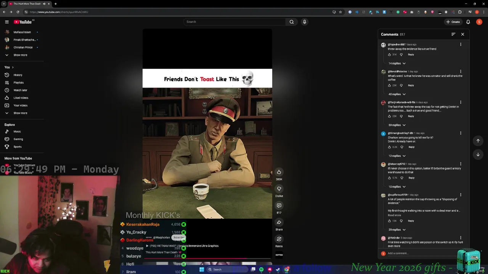Sort comments using the sort icon
The image size is (488, 274).
[453, 34]
